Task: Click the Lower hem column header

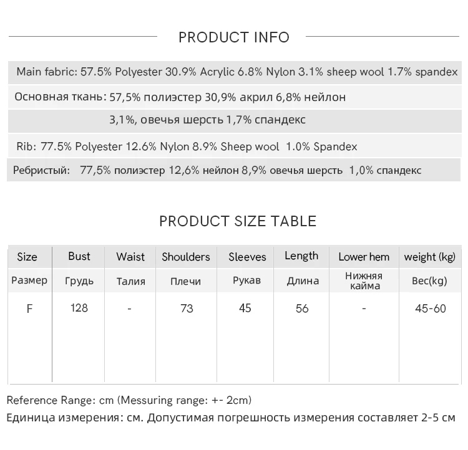Action: coord(364,257)
